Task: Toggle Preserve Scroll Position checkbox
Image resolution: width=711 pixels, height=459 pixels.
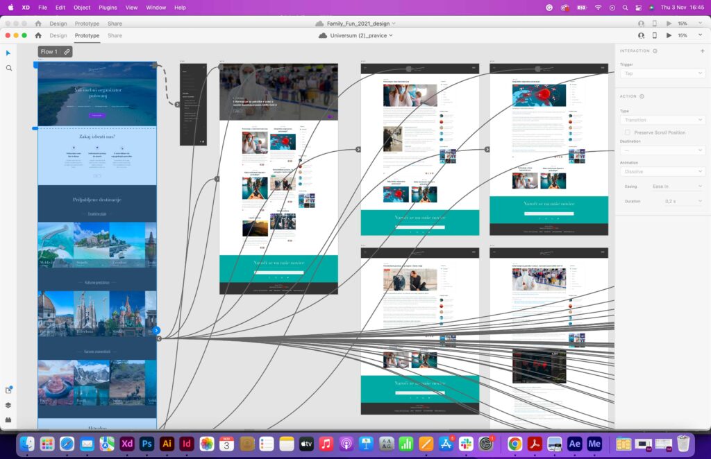Action: (x=628, y=132)
